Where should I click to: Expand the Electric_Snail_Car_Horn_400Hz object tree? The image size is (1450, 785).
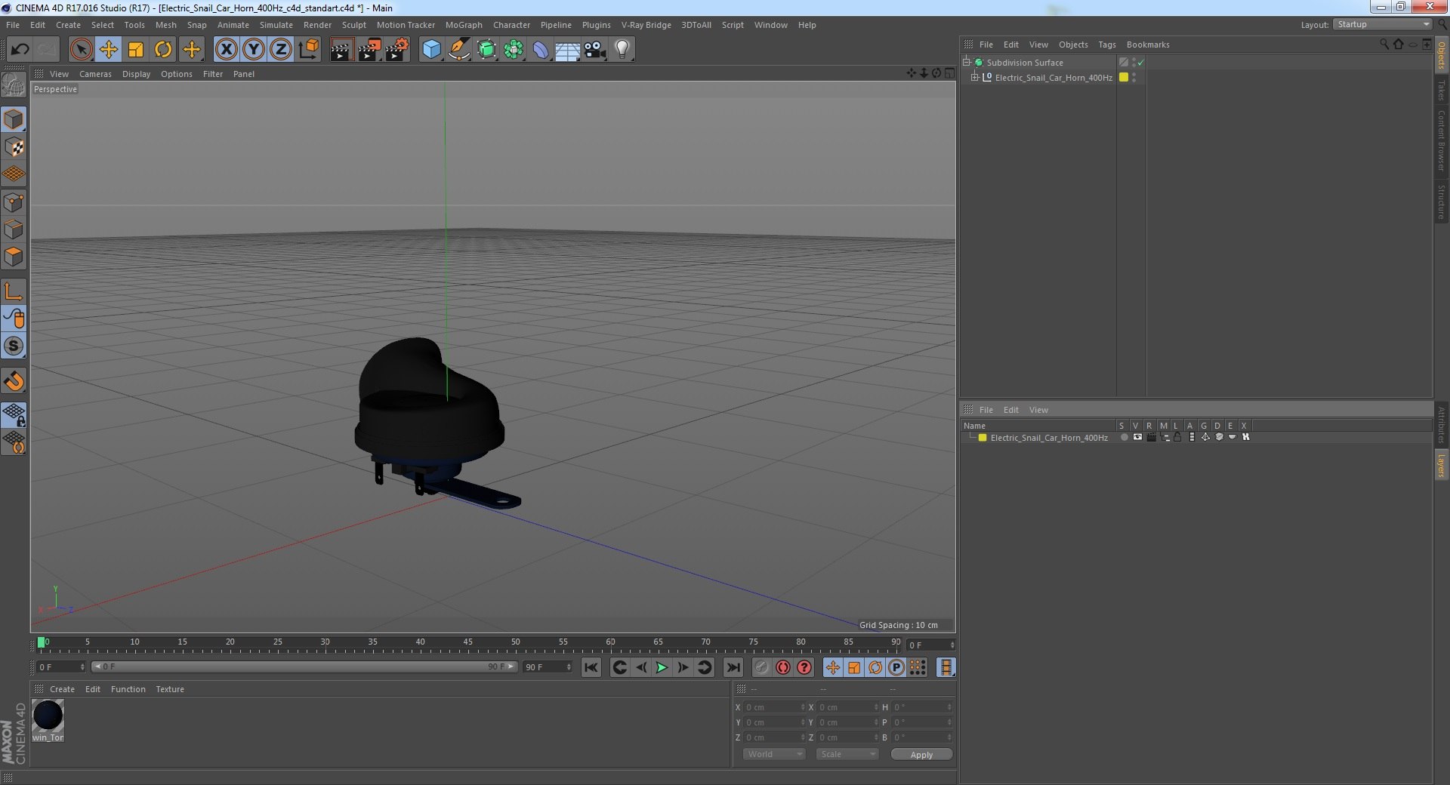974,78
